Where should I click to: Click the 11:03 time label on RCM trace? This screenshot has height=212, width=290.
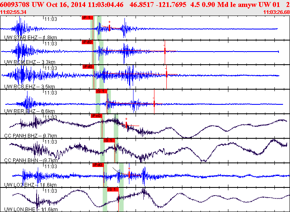[x=51, y=44]
